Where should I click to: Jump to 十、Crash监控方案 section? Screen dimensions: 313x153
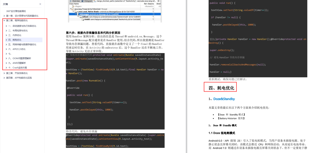pyautogui.click(x=18, y=68)
